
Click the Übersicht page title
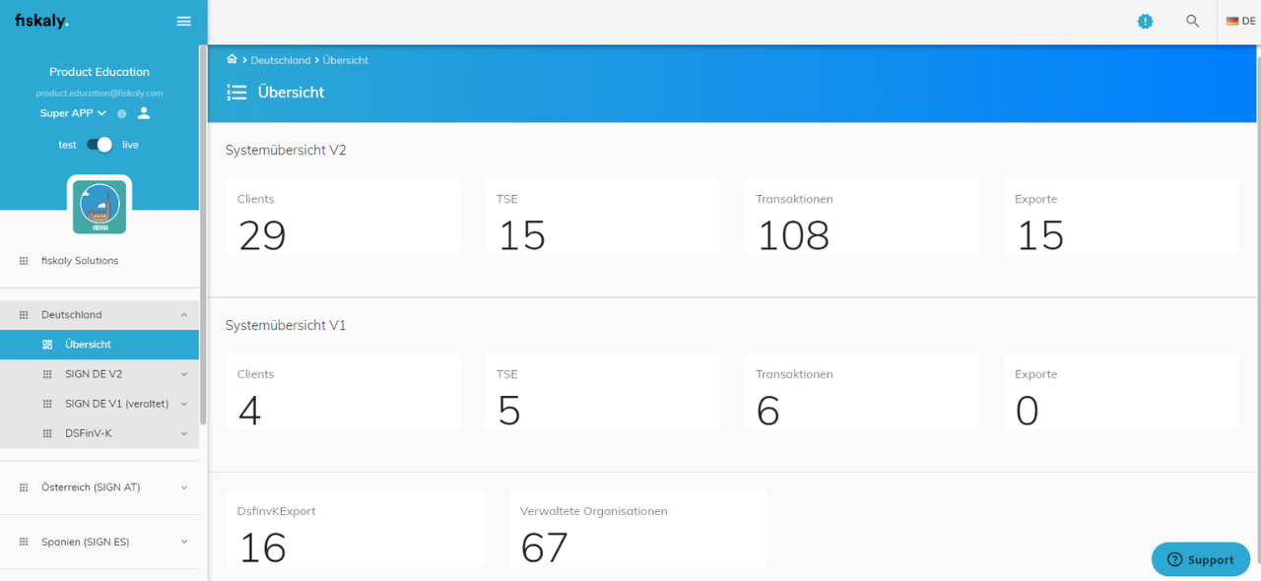click(x=291, y=93)
